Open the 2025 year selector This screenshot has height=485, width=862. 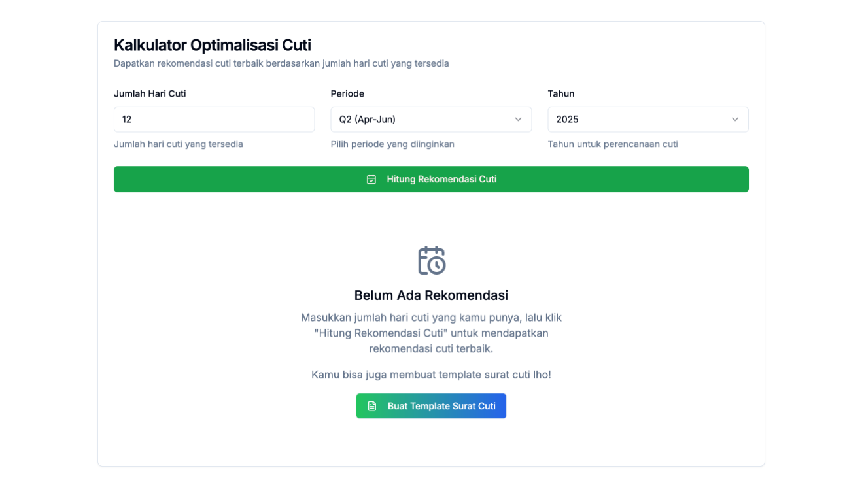648,120
